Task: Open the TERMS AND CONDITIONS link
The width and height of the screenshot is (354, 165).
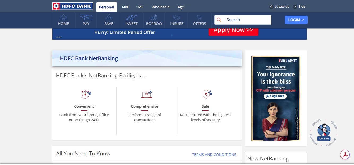Action: click(x=214, y=155)
